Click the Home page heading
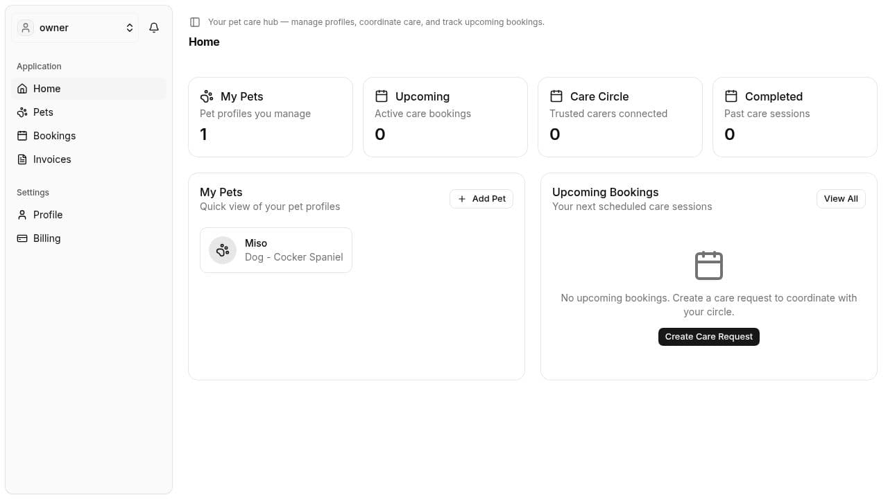Screen dimensions: 888x499 204,42
